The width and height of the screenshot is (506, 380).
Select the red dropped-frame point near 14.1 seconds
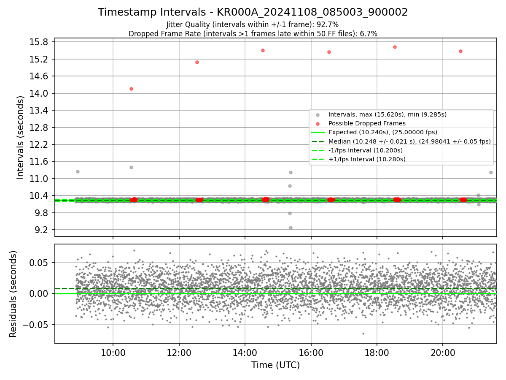pyautogui.click(x=131, y=89)
